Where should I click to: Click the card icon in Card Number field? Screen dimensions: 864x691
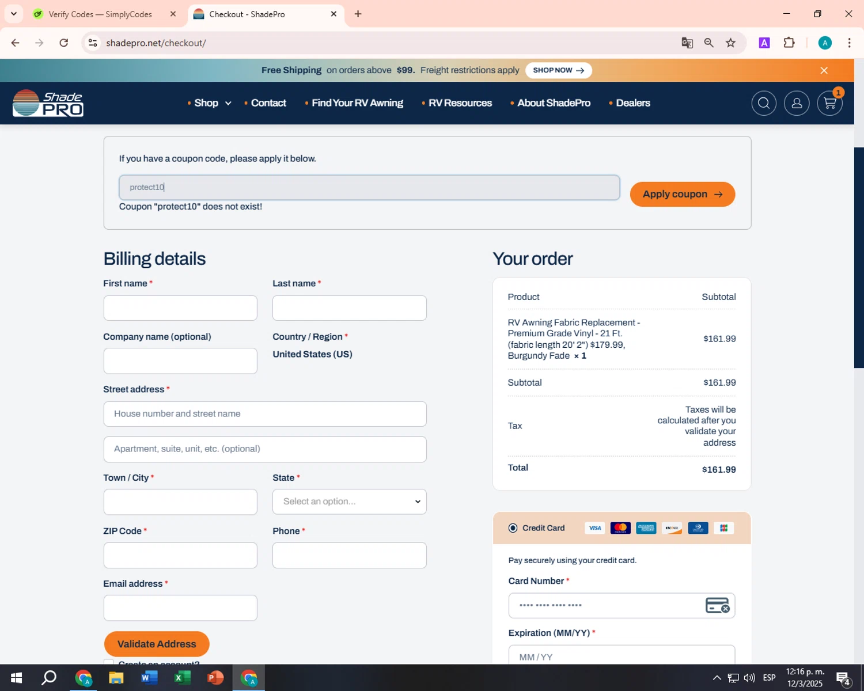coord(718,605)
